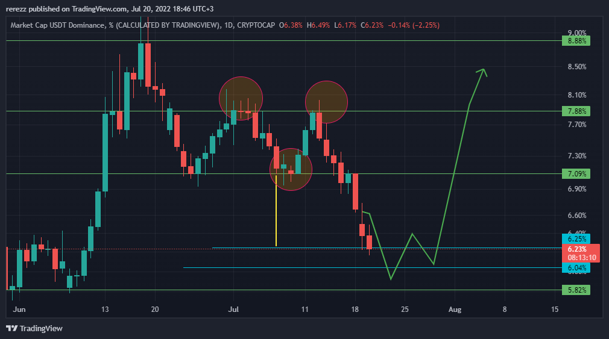Select the green 8.88% price label
This screenshot has height=339, width=609.
click(576, 41)
